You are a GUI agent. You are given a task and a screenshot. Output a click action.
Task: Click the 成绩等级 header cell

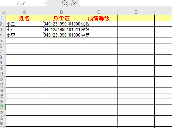(99, 18)
